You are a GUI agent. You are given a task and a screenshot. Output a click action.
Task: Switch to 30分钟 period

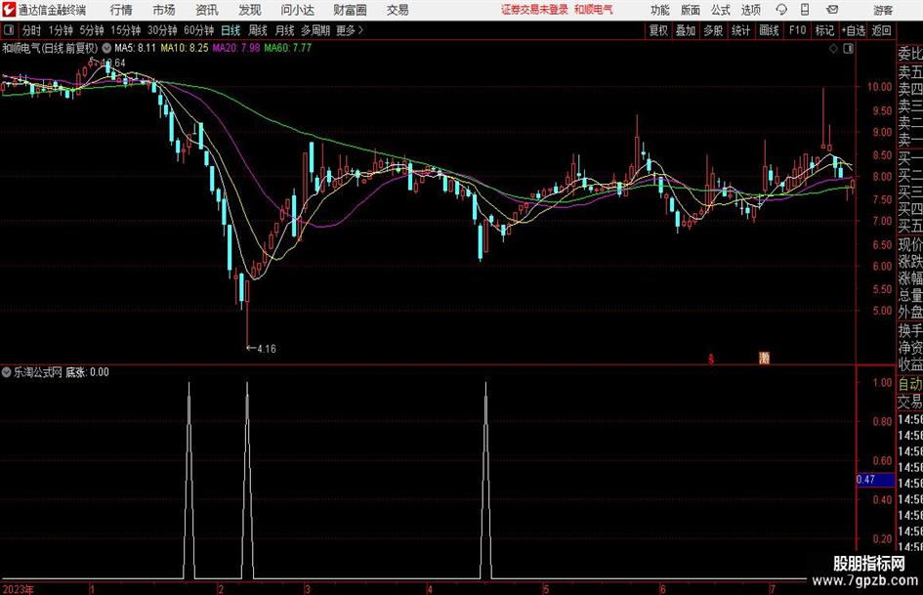coord(162,30)
